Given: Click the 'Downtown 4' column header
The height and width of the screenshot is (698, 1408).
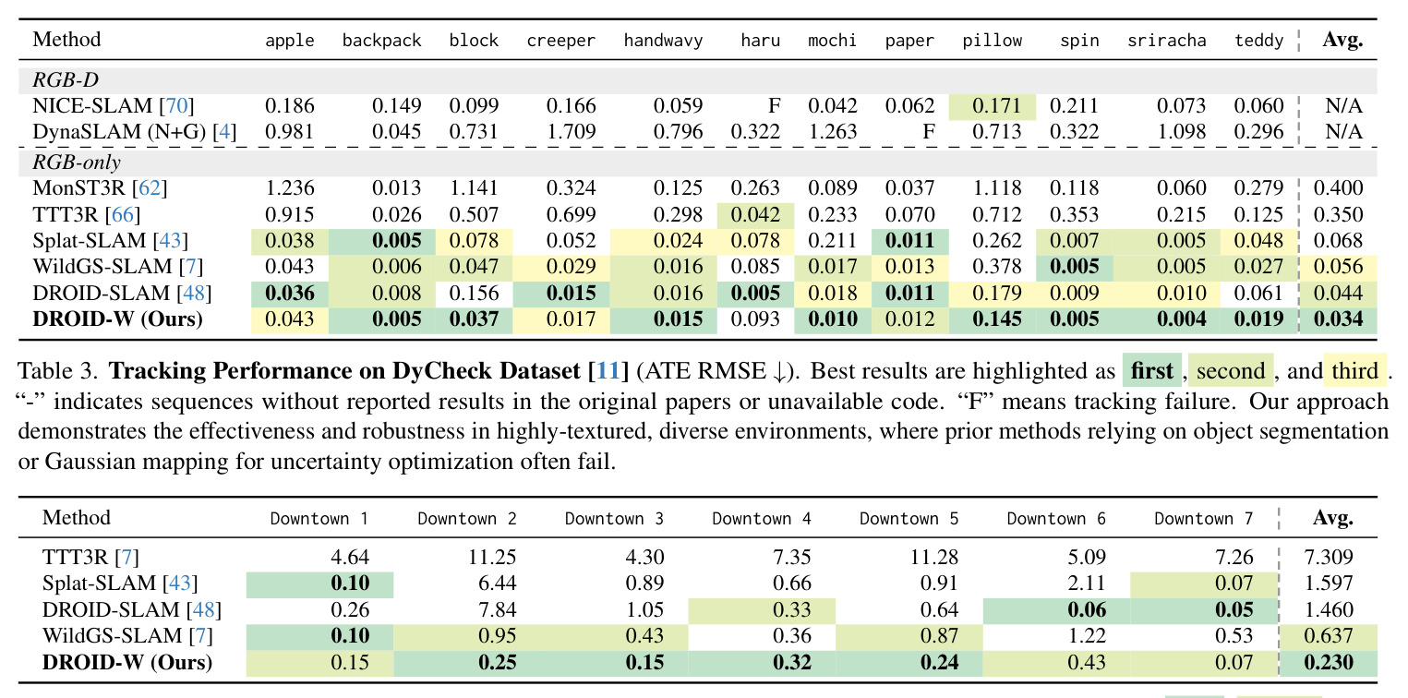Looking at the screenshot, I should (x=762, y=519).
